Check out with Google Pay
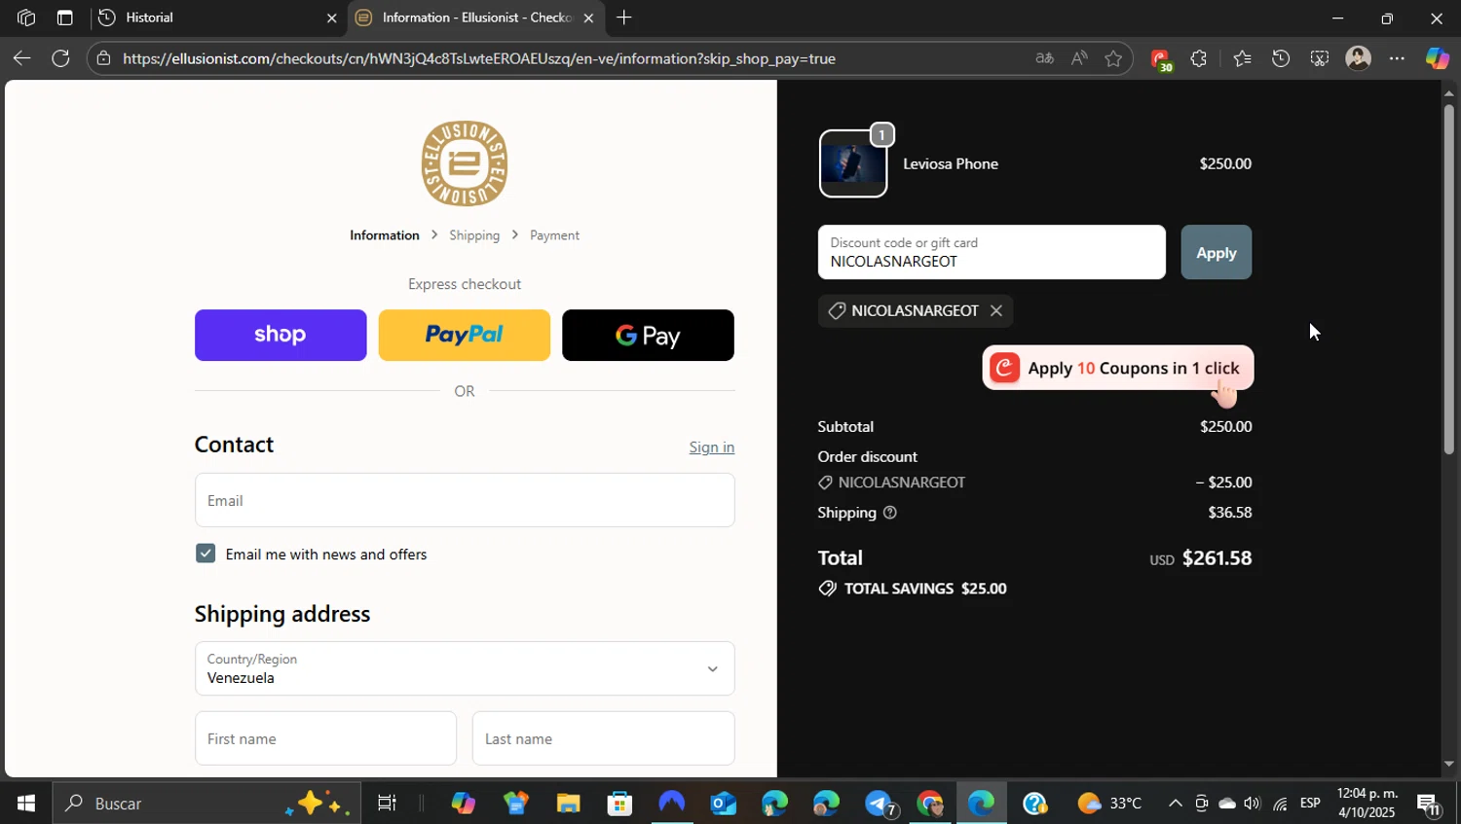Image resolution: width=1461 pixels, height=824 pixels. (x=648, y=335)
